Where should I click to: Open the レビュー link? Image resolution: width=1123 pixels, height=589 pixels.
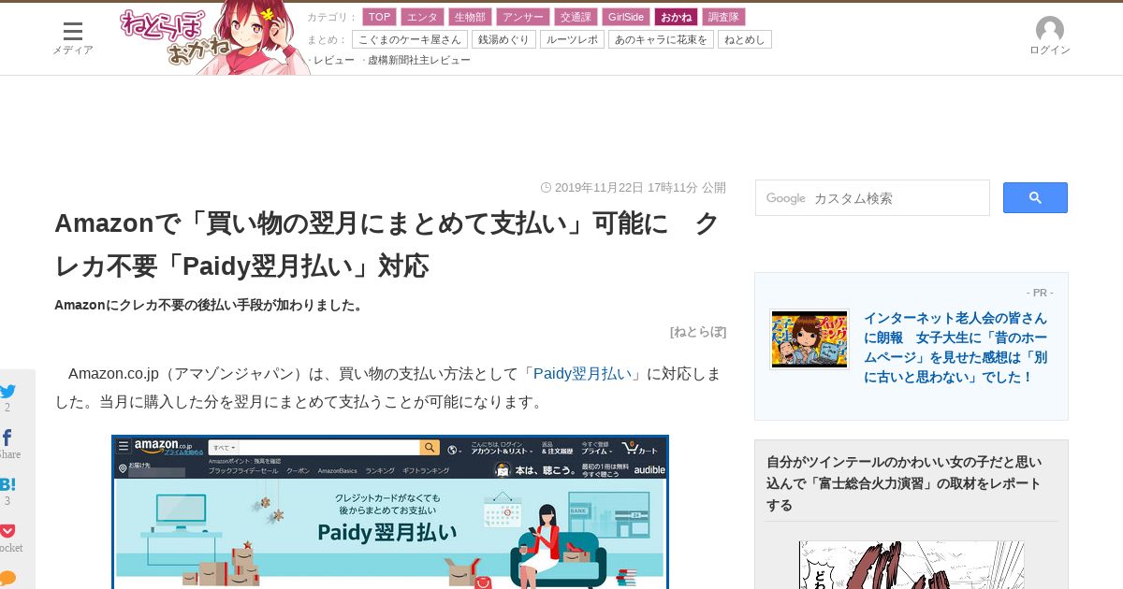pyautogui.click(x=334, y=60)
